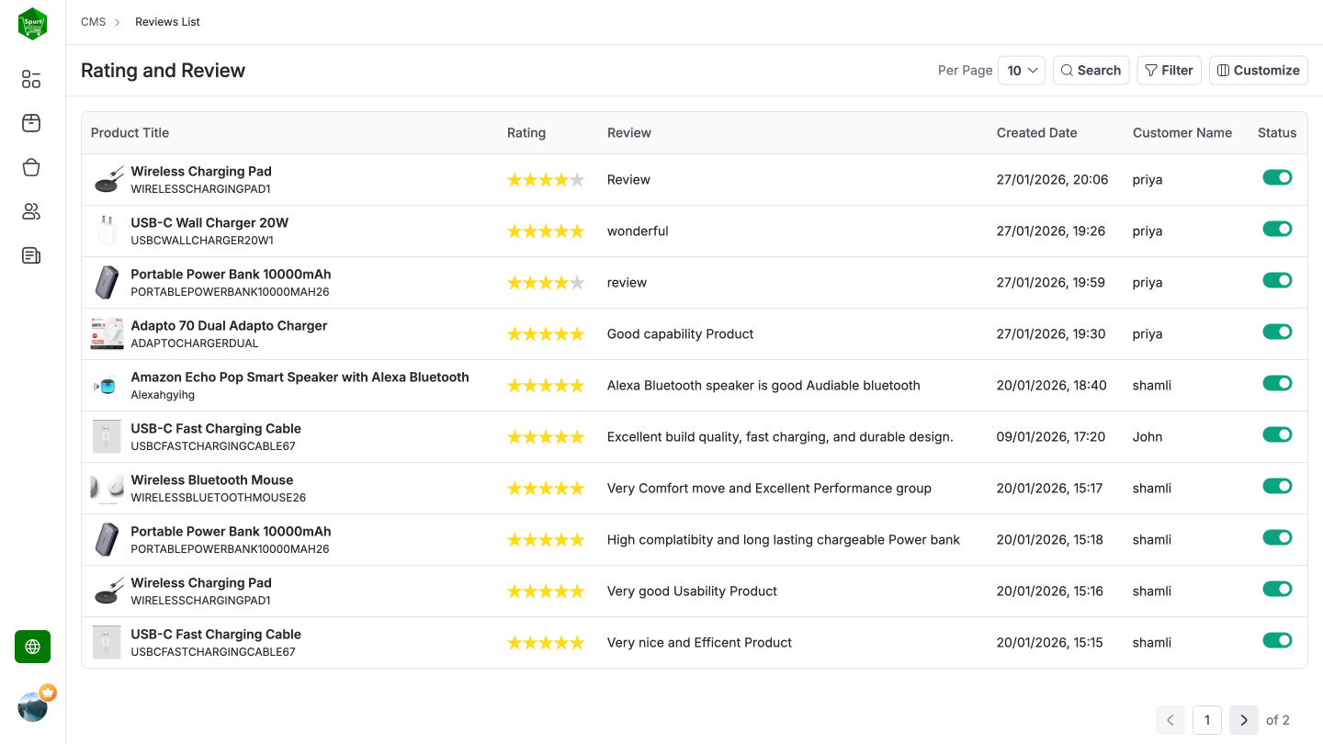Click the Customize button
The width and height of the screenshot is (1323, 744).
tap(1258, 70)
